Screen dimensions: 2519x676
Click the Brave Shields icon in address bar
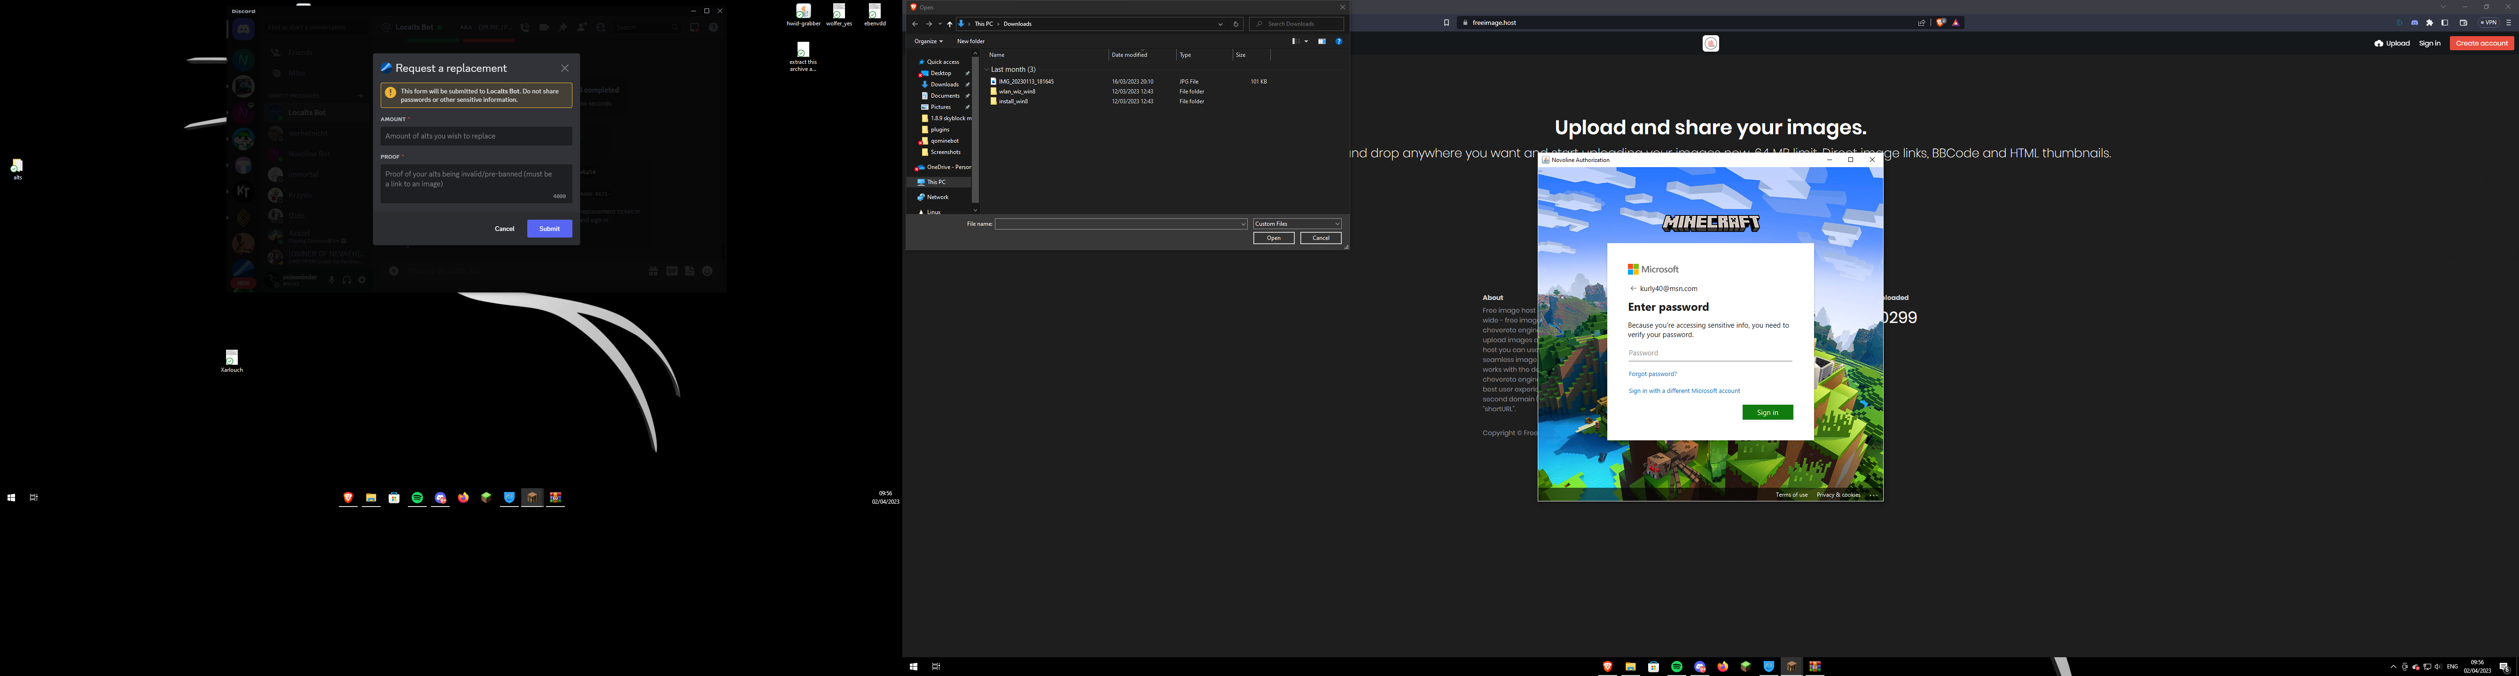[1940, 23]
